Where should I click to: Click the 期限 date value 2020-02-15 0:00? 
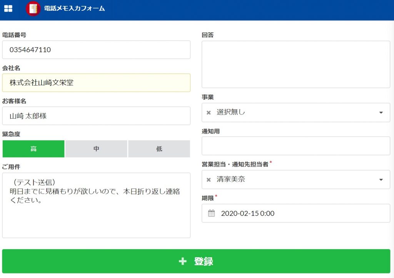click(247, 213)
